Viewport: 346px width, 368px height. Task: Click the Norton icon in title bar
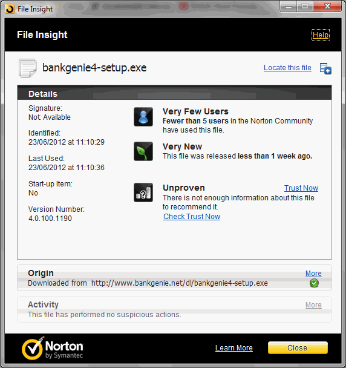click(x=10, y=9)
